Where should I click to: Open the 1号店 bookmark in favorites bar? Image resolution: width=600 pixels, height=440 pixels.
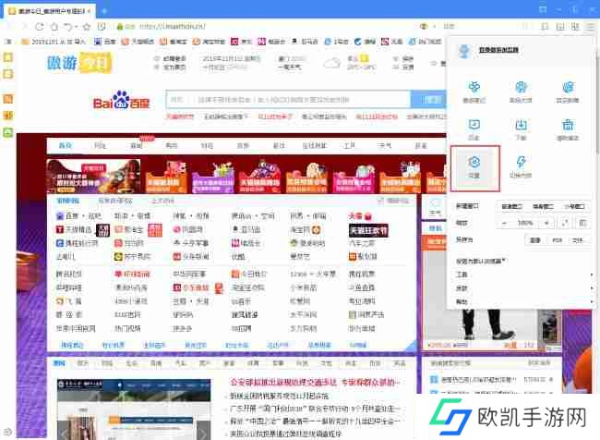[336, 42]
